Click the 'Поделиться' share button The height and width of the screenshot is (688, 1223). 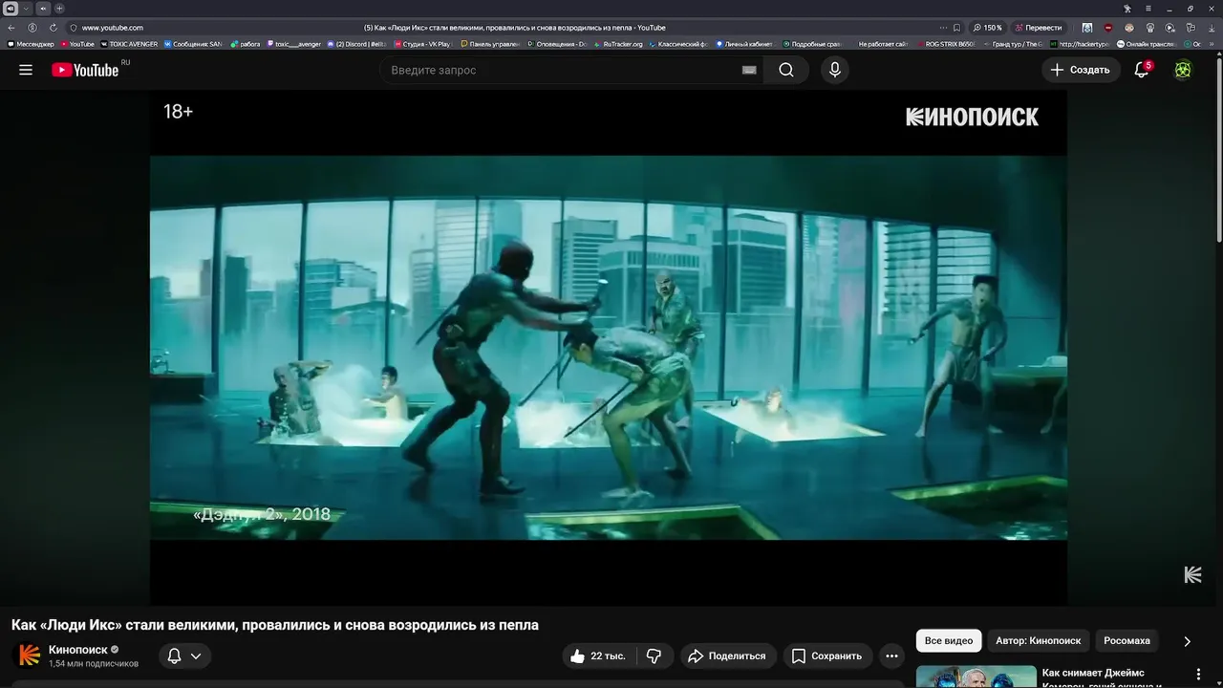pos(727,656)
